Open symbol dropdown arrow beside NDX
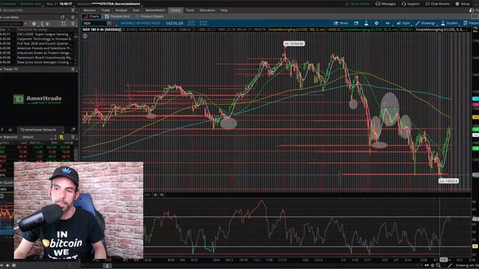The width and height of the screenshot is (479, 269). tap(109, 23)
